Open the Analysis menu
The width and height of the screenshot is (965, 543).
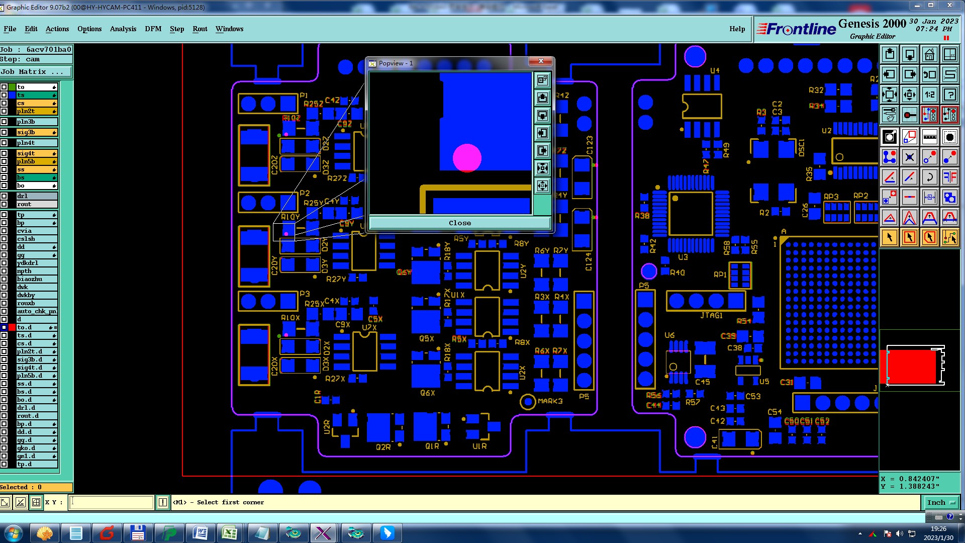click(x=123, y=29)
